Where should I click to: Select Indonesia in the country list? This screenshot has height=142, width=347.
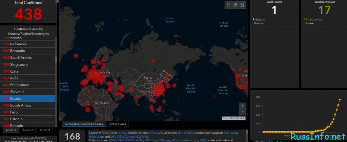click(x=28, y=44)
